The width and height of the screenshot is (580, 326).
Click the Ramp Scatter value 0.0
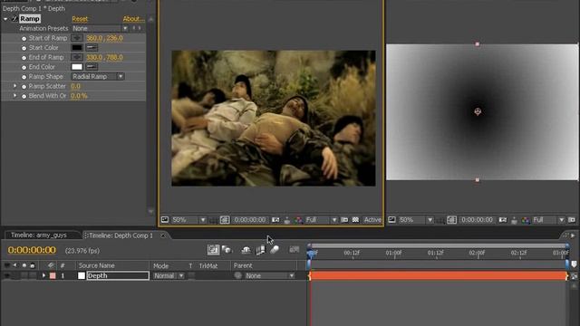click(75, 86)
